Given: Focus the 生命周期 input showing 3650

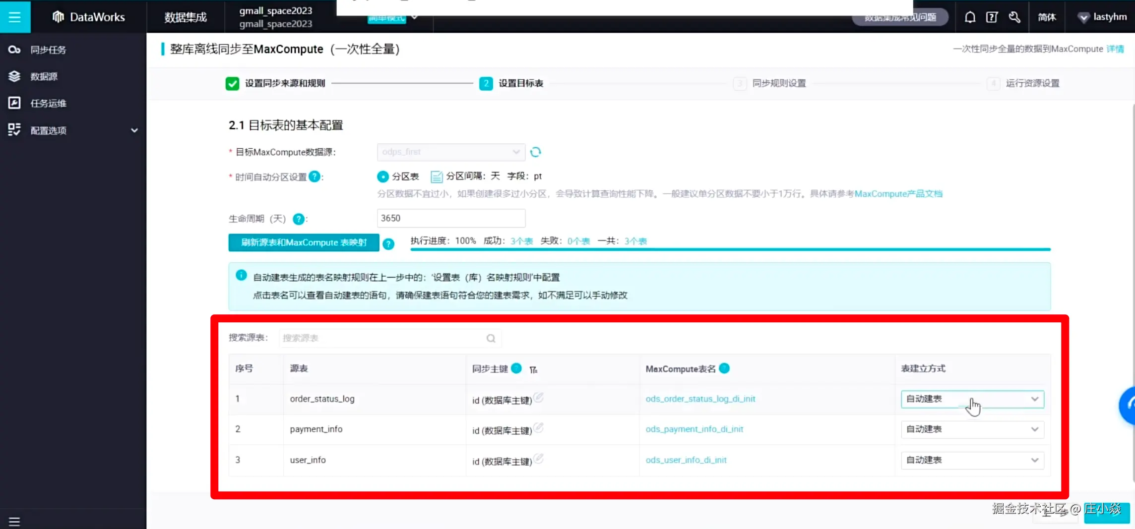Looking at the screenshot, I should (451, 218).
